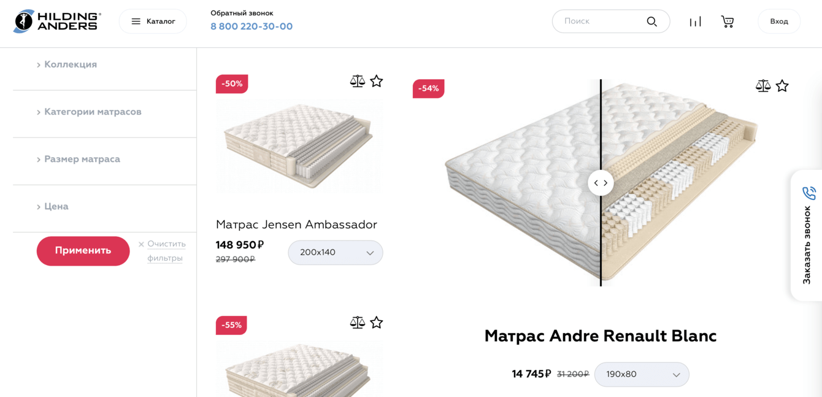822x397 pixels.
Task: Add second mattress to comparison via scales icon
Action: pos(357,322)
